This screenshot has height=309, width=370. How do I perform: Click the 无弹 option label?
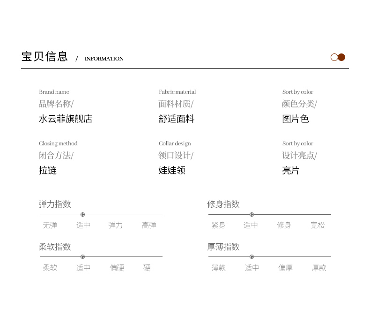[50, 225]
